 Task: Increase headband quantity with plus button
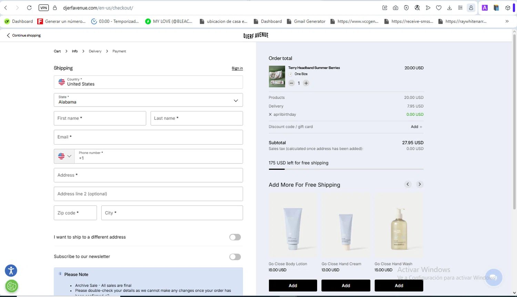point(306,83)
